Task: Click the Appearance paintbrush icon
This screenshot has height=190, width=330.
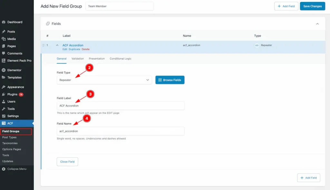Action: click(x=4, y=87)
